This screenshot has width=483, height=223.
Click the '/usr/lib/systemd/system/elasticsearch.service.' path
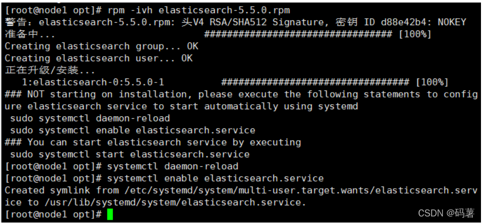tap(175, 202)
